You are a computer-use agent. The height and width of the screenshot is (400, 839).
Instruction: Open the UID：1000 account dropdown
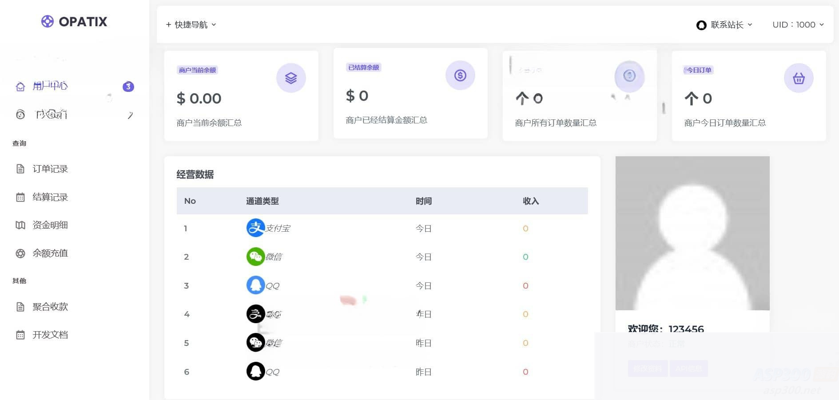tap(798, 25)
